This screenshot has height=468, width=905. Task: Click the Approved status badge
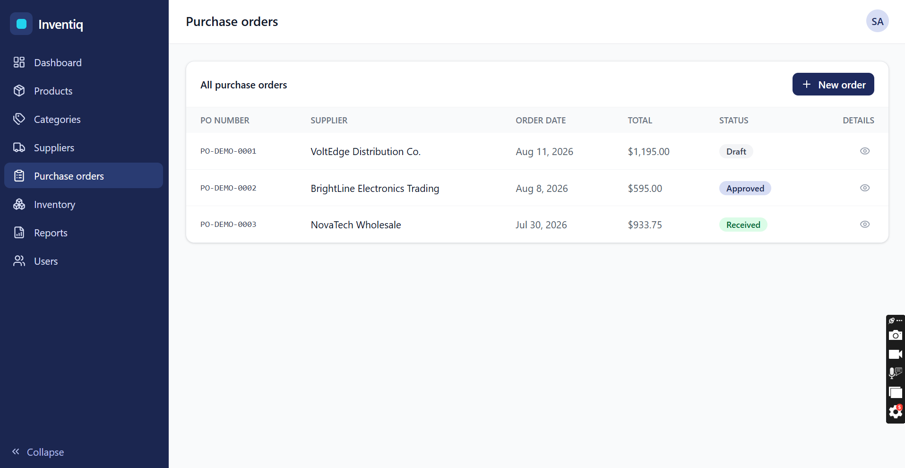point(745,188)
